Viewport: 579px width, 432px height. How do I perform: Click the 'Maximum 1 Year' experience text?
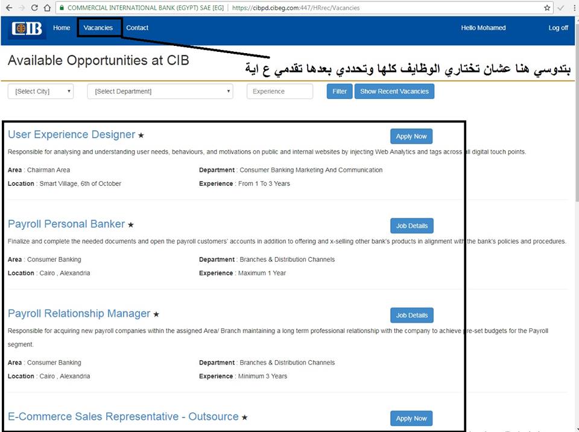[262, 273]
